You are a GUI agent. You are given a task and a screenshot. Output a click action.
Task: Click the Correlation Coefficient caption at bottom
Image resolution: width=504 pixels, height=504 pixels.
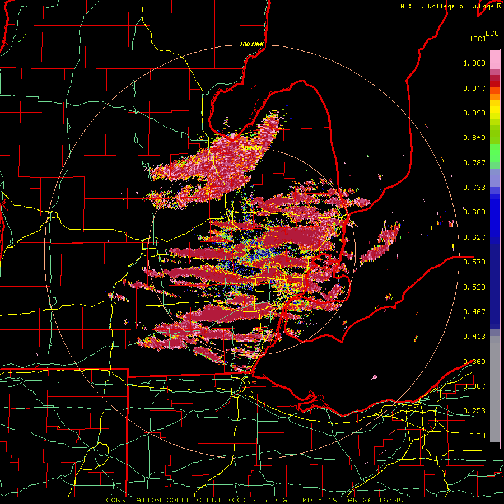254,500
